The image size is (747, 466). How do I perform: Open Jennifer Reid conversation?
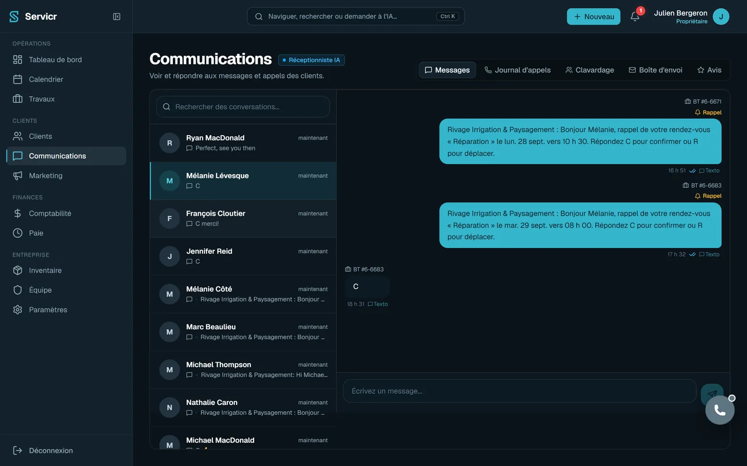pyautogui.click(x=243, y=256)
